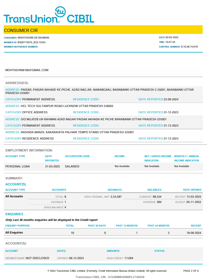This screenshot has height=280, width=207.
Task: Select total accounts value 8
Action: point(65,197)
